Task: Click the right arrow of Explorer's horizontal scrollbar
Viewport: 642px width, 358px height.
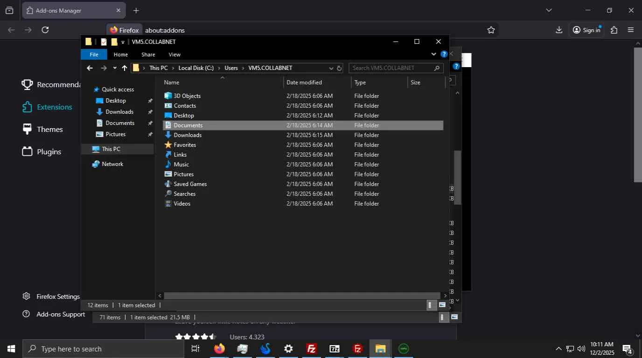Action: [x=445, y=296]
